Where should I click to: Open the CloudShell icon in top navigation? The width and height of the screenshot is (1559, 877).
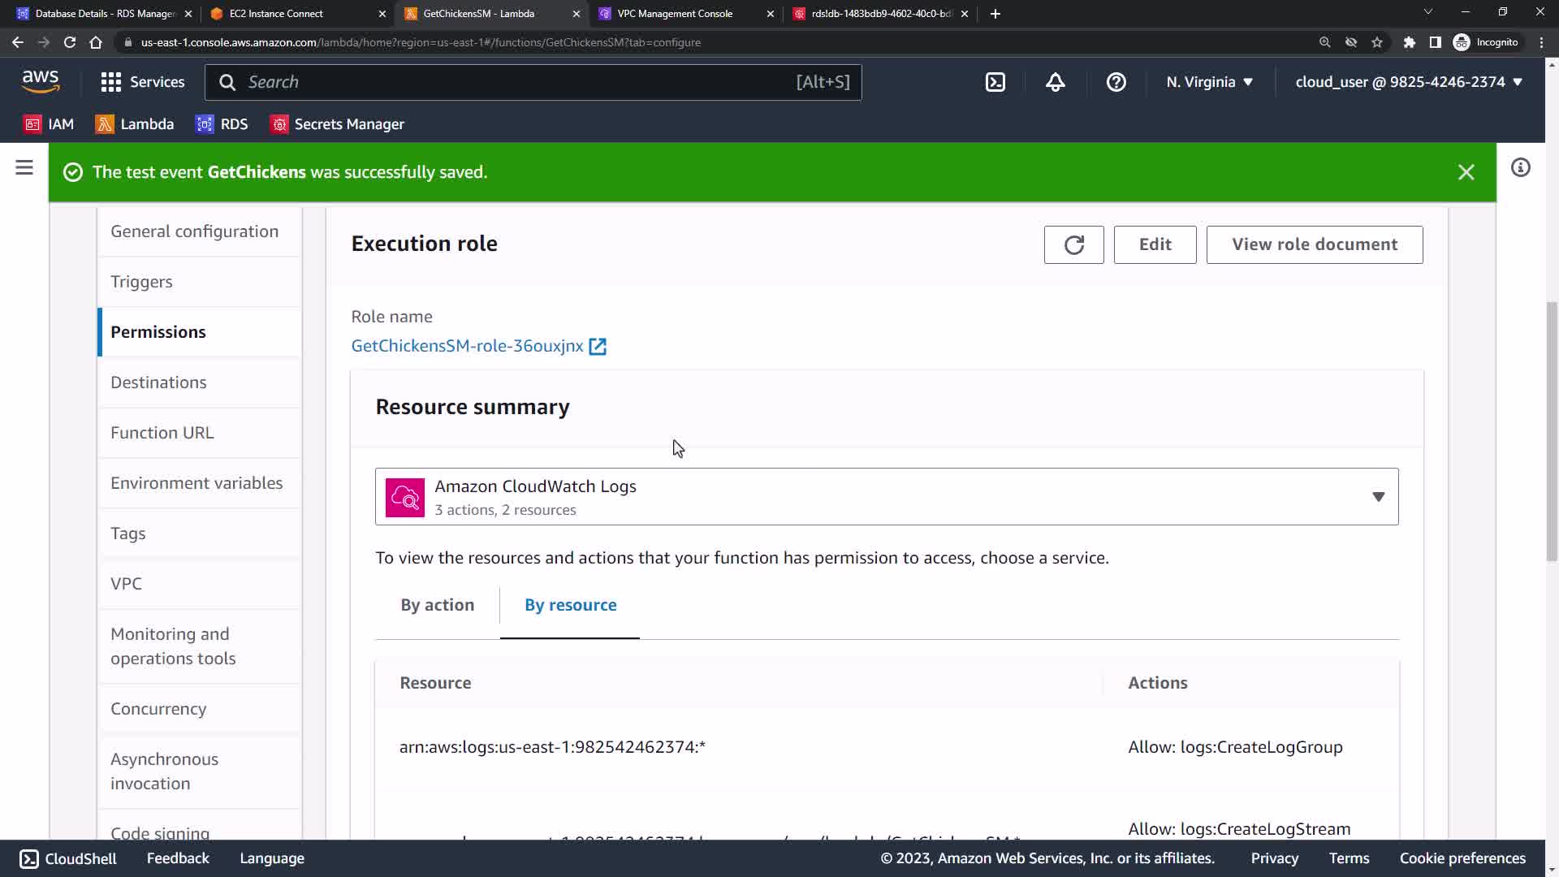[x=995, y=82]
